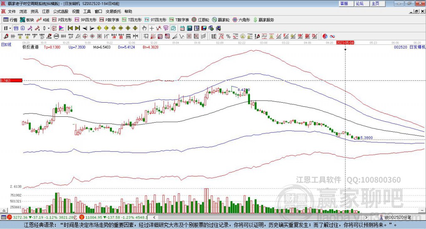Click the Bt=4.3828 indicator value

pos(151,47)
